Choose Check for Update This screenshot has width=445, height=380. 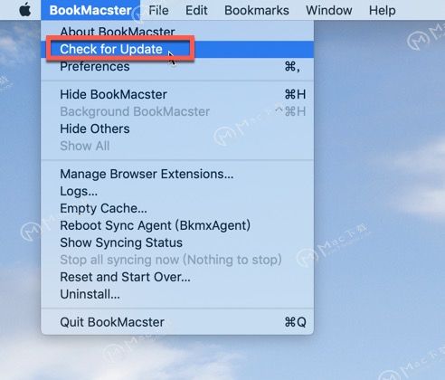[x=177, y=49]
